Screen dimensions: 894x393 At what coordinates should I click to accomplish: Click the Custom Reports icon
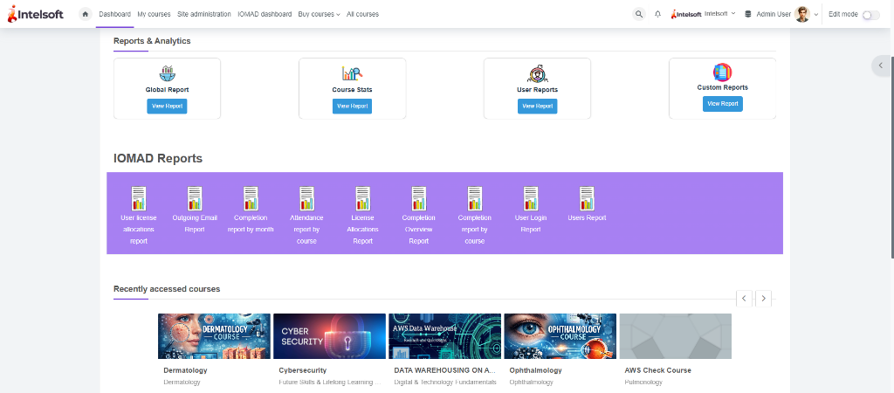point(722,72)
